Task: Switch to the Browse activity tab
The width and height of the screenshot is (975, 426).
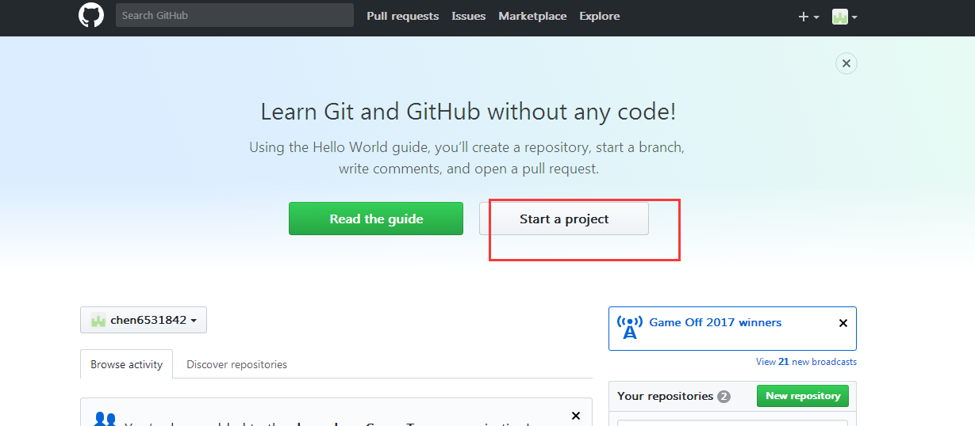Action: click(126, 364)
